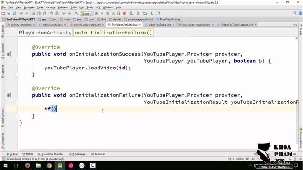Open the Terminal tool window
The image size is (303, 170).
click(x=98, y=154)
